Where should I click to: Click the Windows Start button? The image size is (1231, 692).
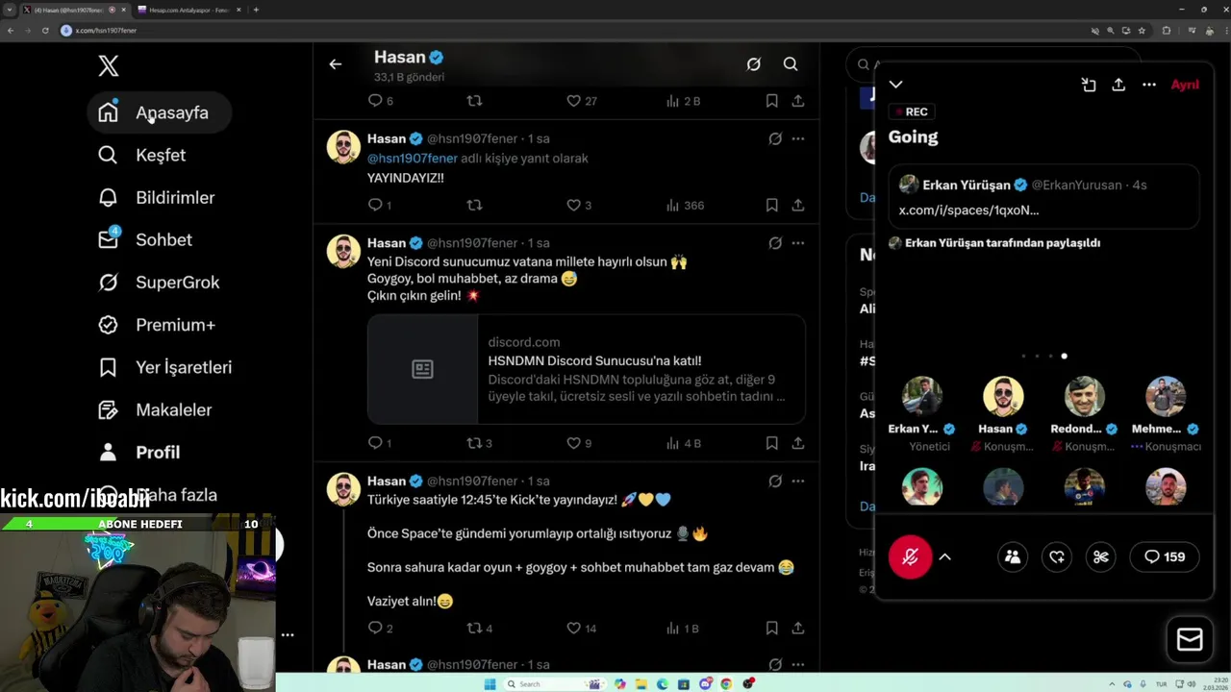click(490, 683)
